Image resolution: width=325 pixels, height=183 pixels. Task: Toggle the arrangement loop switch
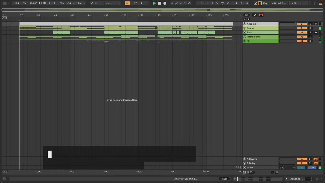tap(222, 3)
